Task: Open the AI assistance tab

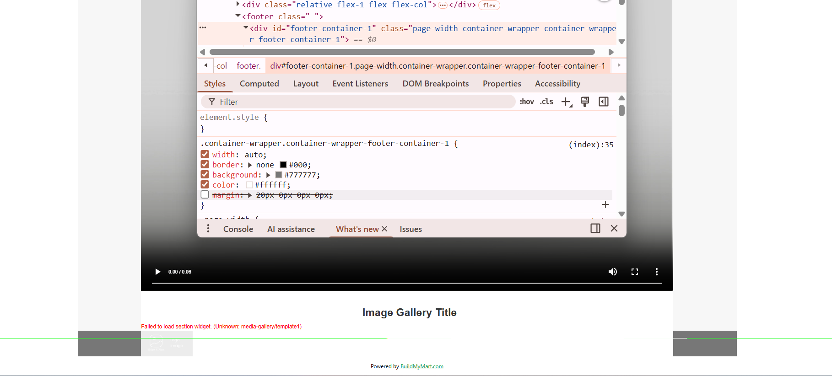Action: [x=291, y=229]
